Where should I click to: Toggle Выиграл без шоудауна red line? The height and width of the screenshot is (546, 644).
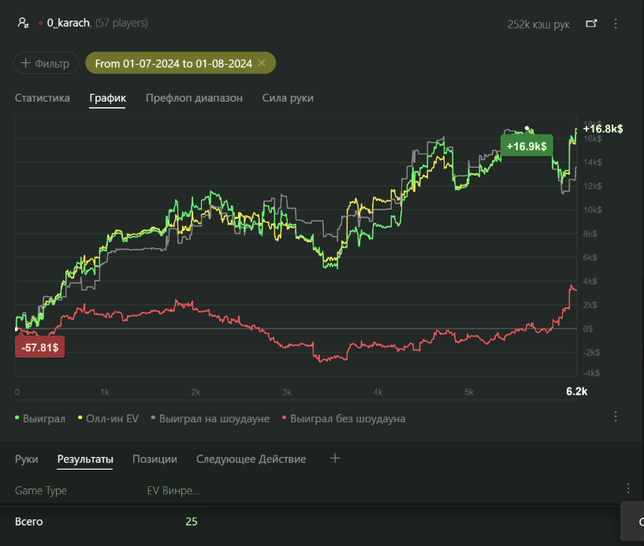343,418
